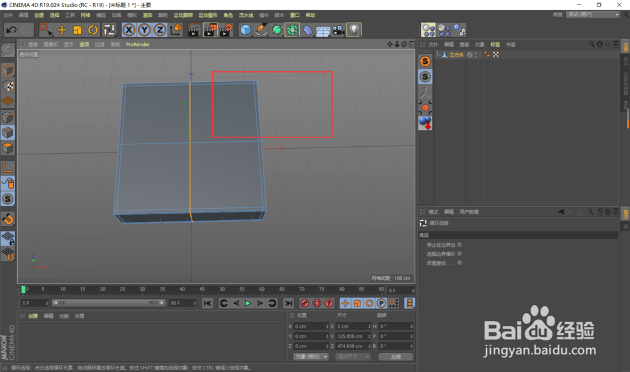630x372 pixels.
Task: Click the timeline preview range slider
Action: pyautogui.click(x=108, y=303)
